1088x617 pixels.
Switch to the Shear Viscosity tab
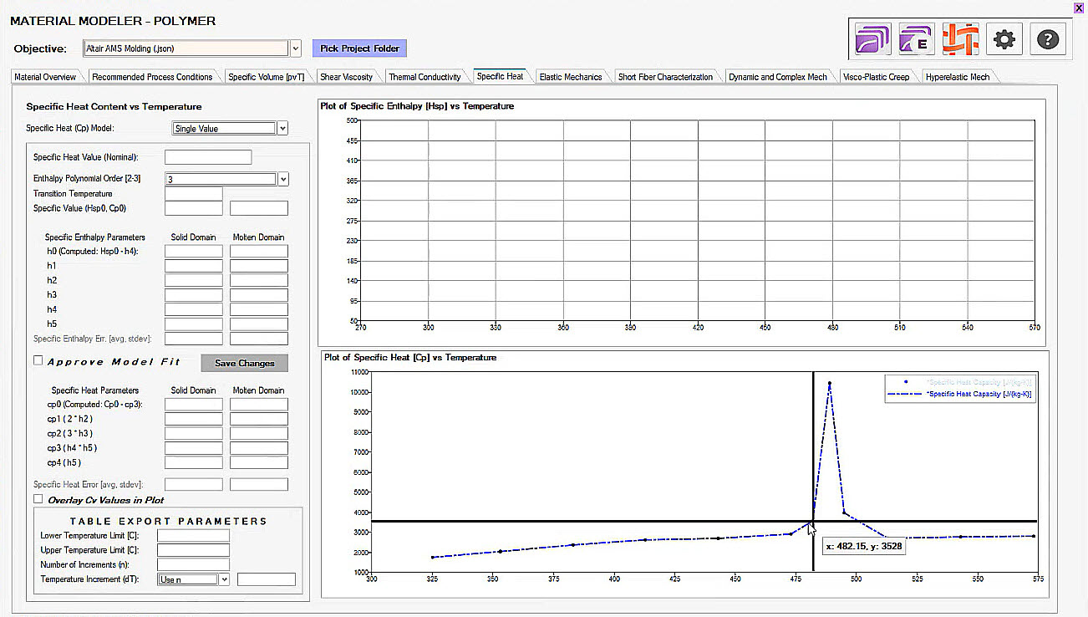346,77
